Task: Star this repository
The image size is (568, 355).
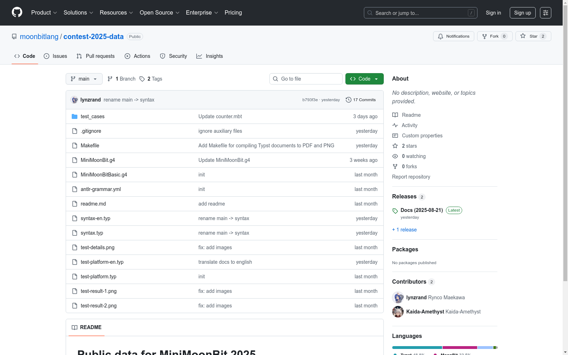Action: click(533, 36)
